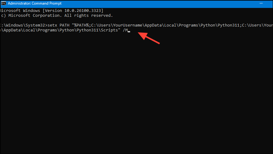This screenshot has width=273, height=154.
Task: Click the title text Administrator: Command Prompt
Action: click(x=34, y=3)
